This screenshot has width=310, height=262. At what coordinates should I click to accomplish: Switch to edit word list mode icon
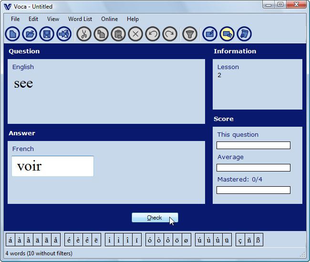pos(210,34)
